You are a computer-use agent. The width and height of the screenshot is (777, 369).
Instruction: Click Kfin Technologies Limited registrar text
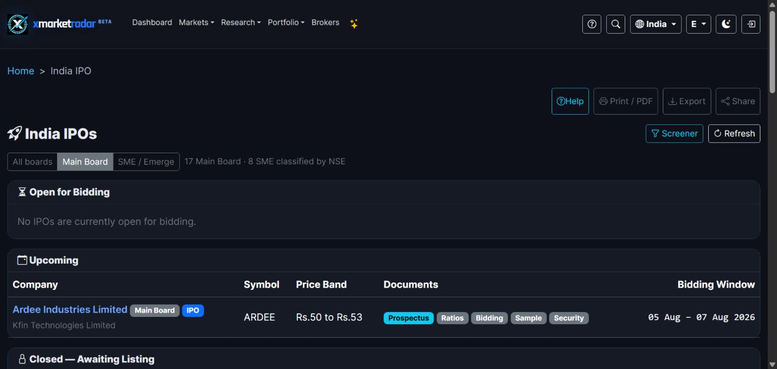tap(64, 325)
